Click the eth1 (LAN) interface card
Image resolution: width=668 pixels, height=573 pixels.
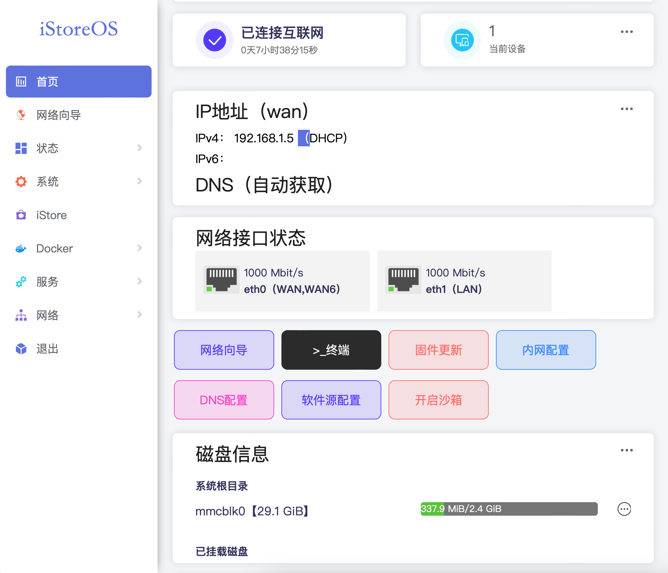[464, 281]
